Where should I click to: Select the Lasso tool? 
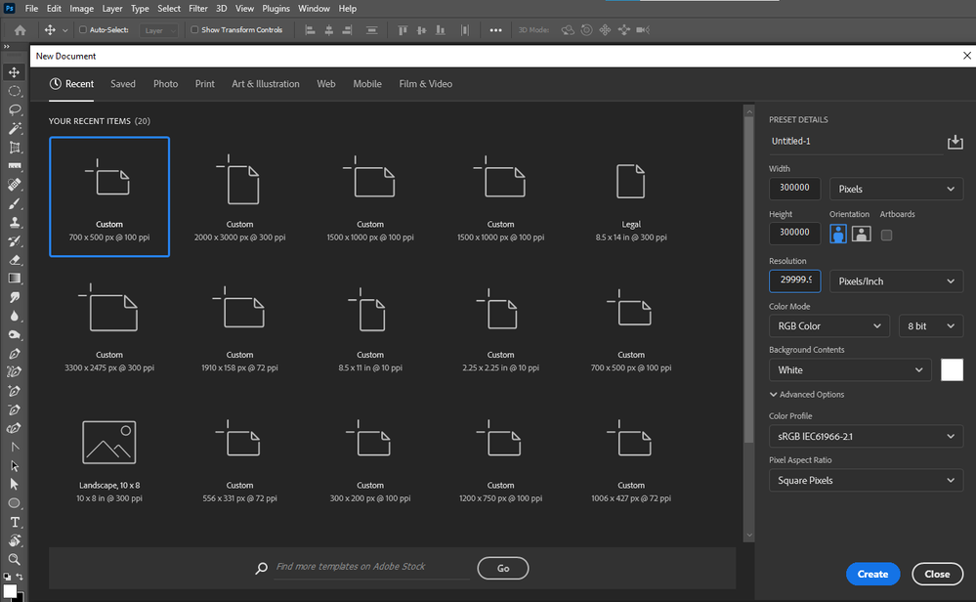[x=15, y=109]
